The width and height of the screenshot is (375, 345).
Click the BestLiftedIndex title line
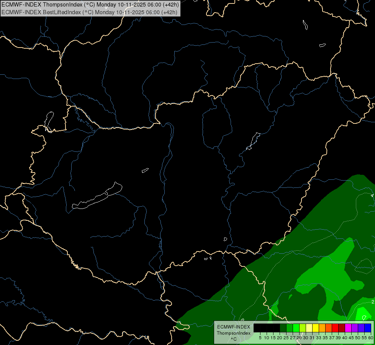(90, 12)
